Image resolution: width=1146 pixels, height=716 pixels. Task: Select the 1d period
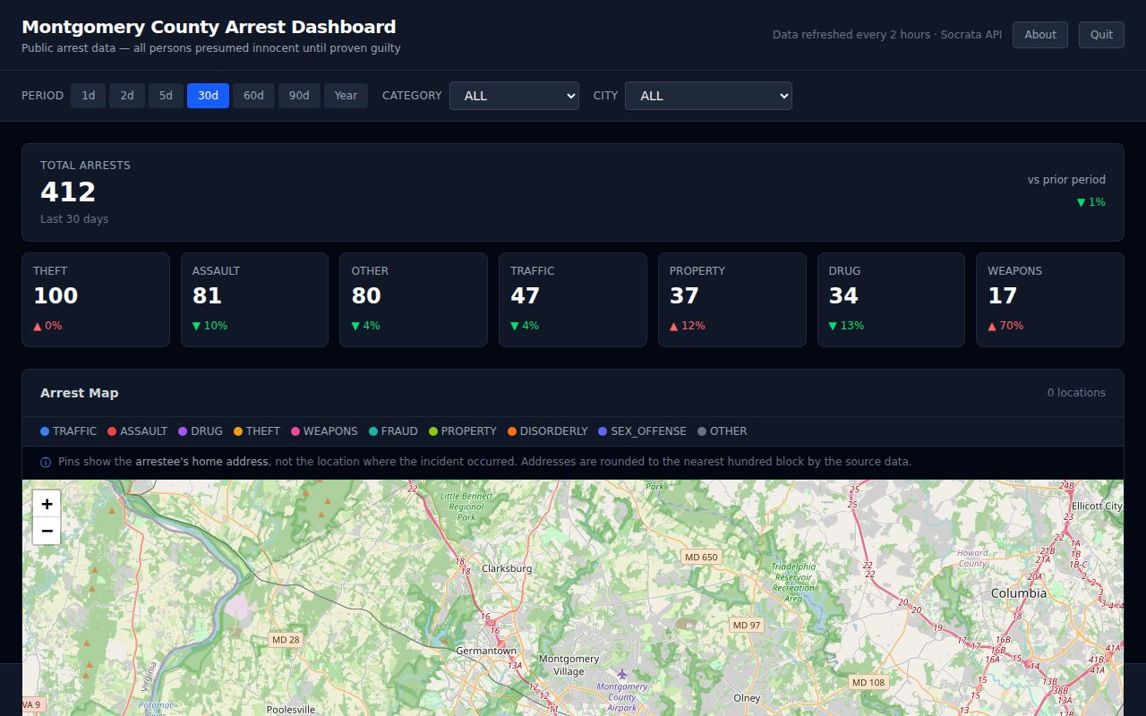point(89,96)
